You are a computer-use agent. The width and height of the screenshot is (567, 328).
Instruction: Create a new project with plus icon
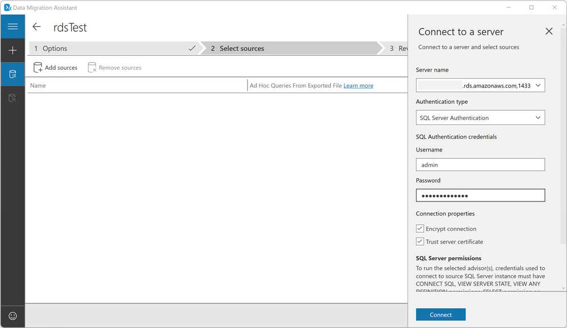pos(12,51)
